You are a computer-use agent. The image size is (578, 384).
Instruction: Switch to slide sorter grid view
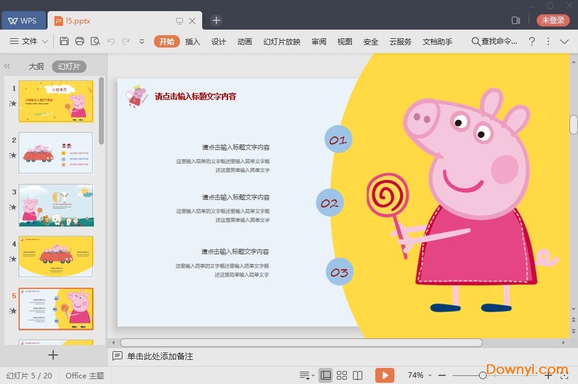point(341,375)
